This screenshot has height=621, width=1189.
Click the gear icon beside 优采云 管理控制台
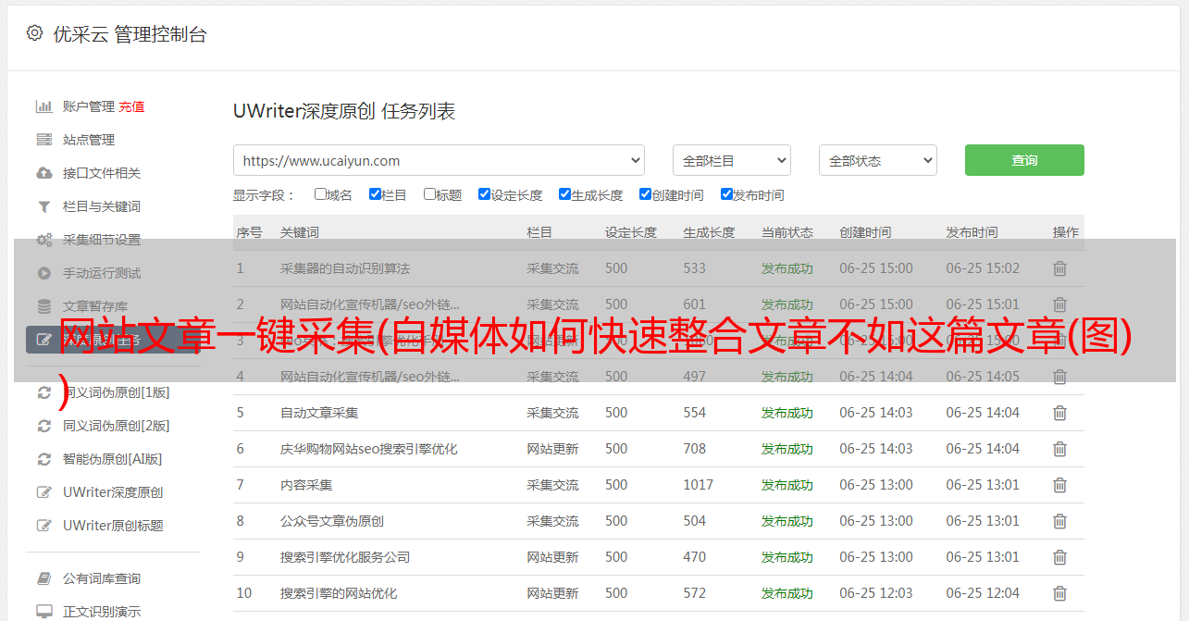[x=34, y=33]
